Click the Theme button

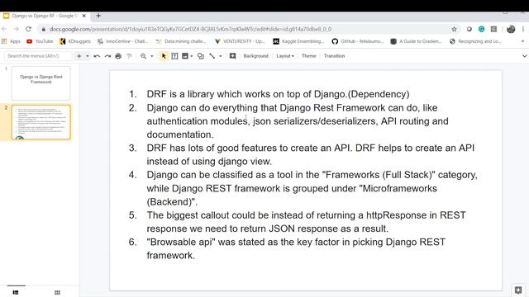click(308, 56)
